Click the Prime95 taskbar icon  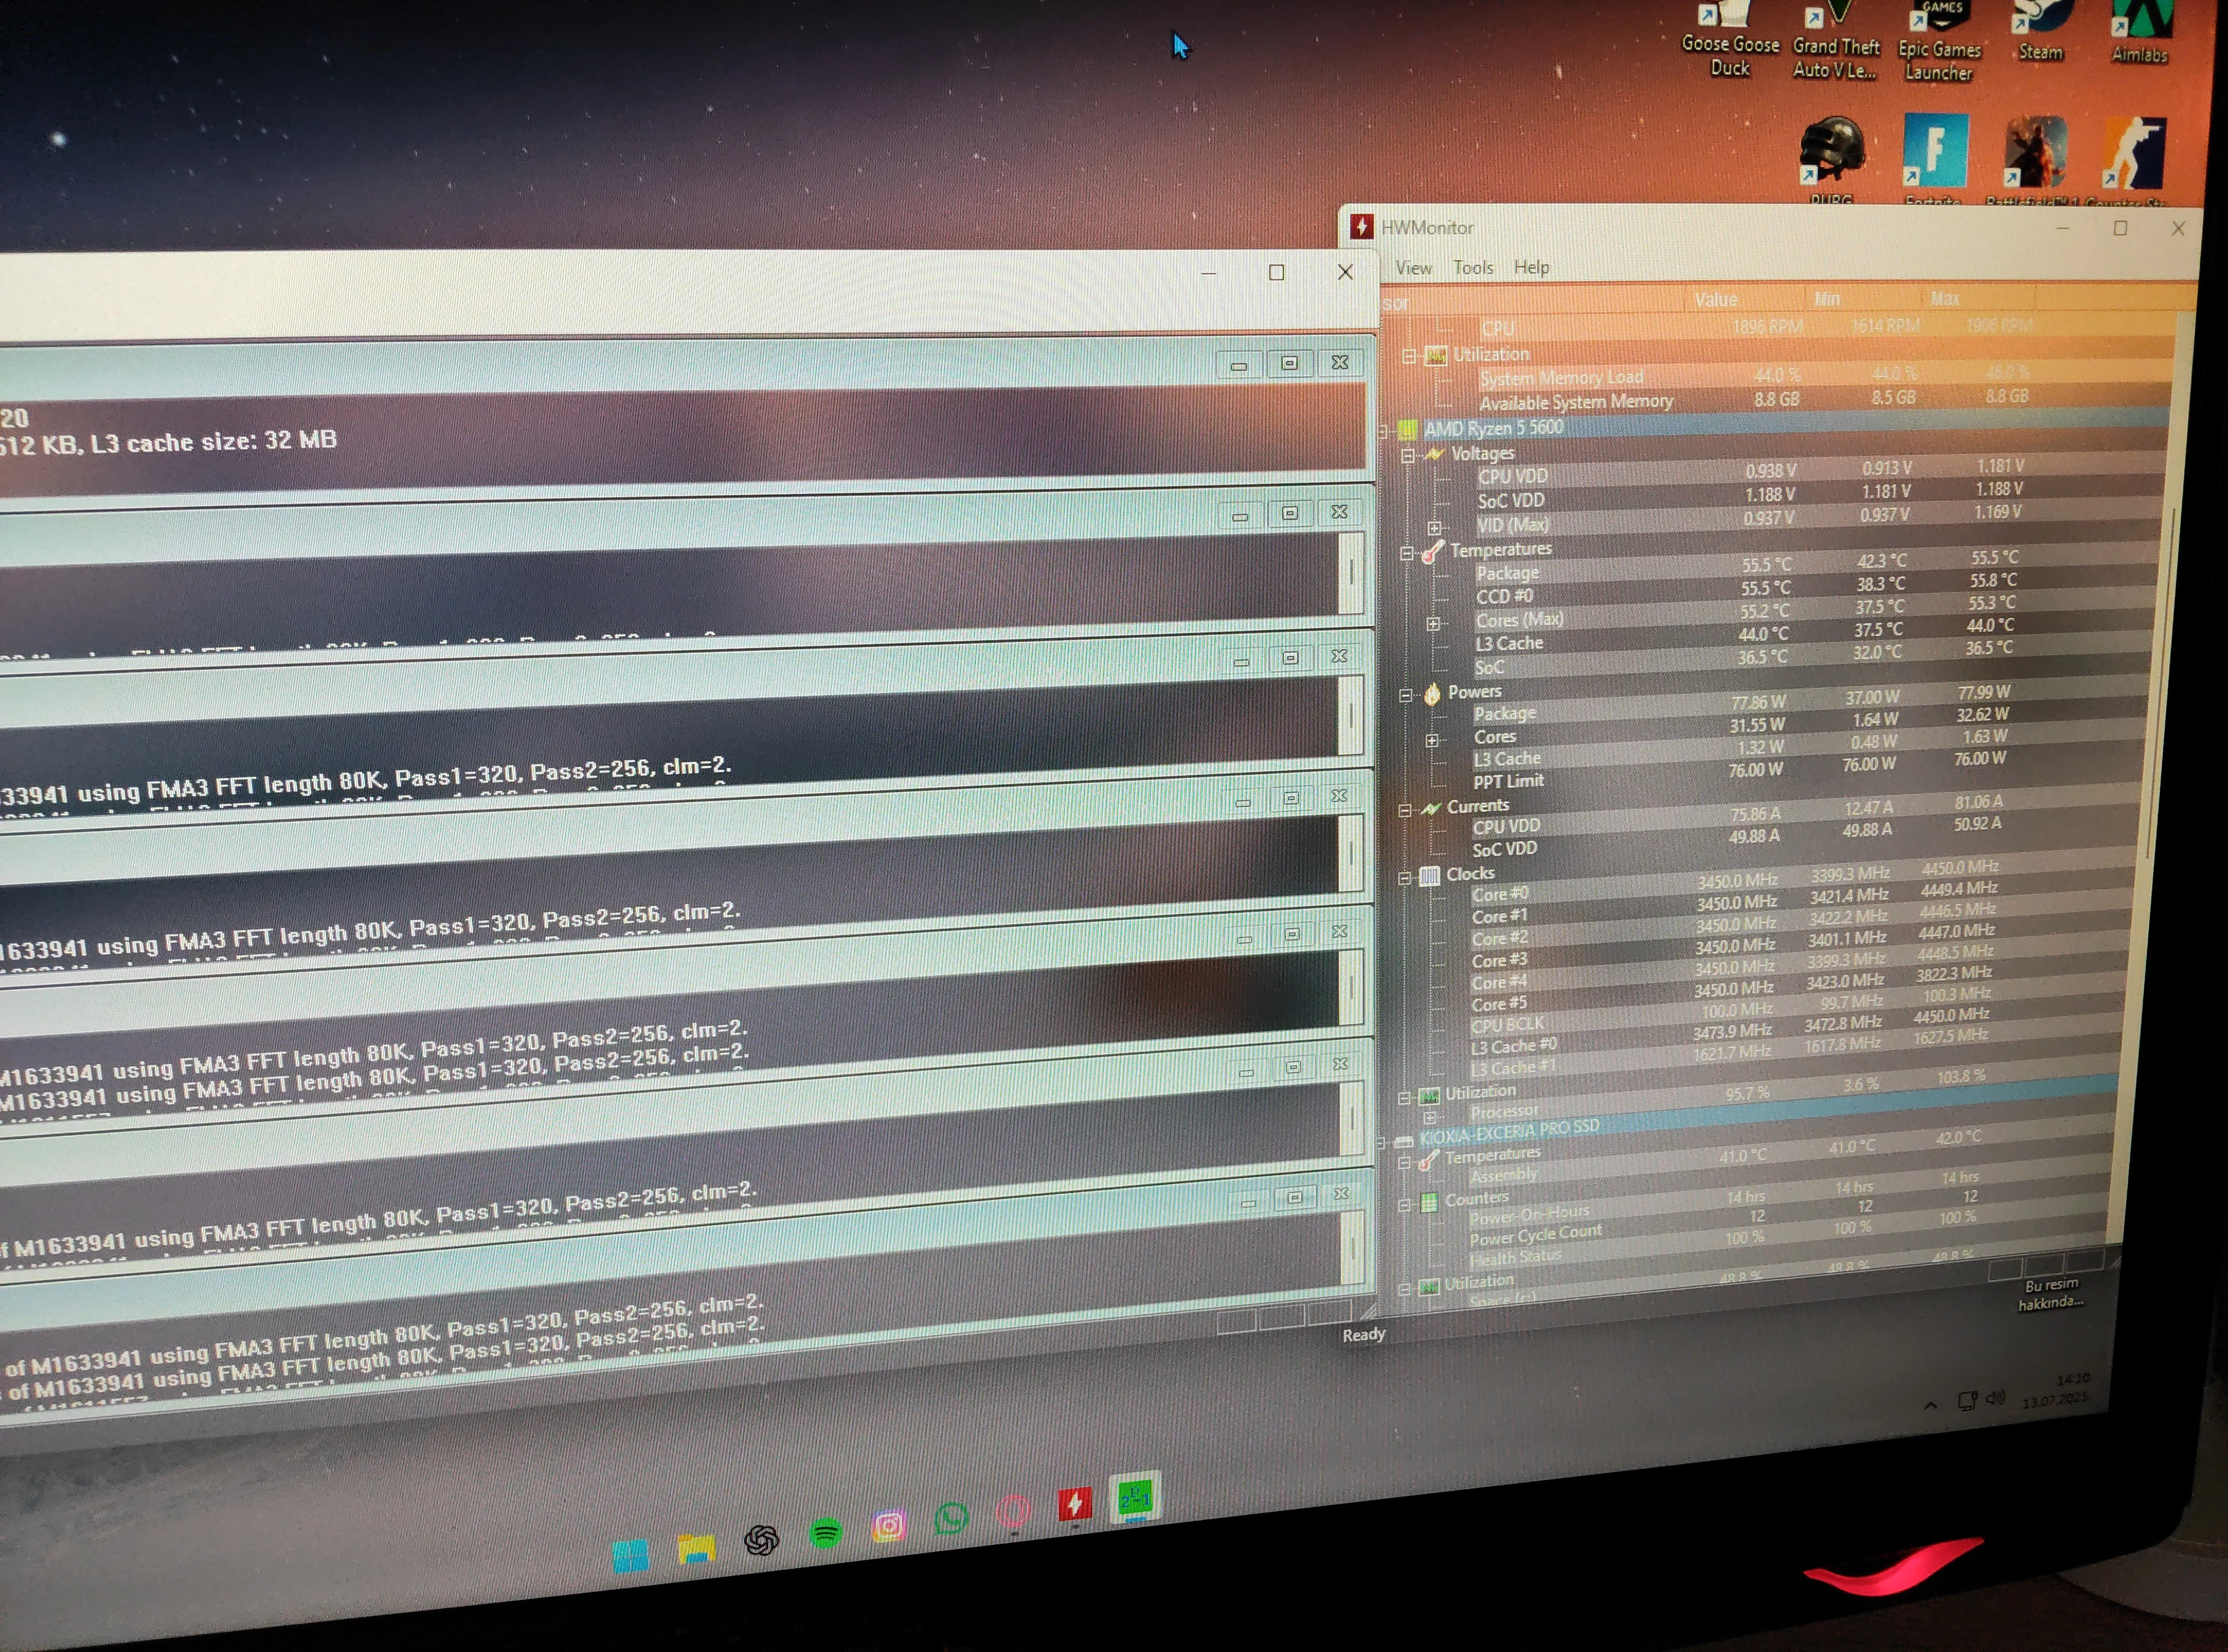click(1135, 1497)
